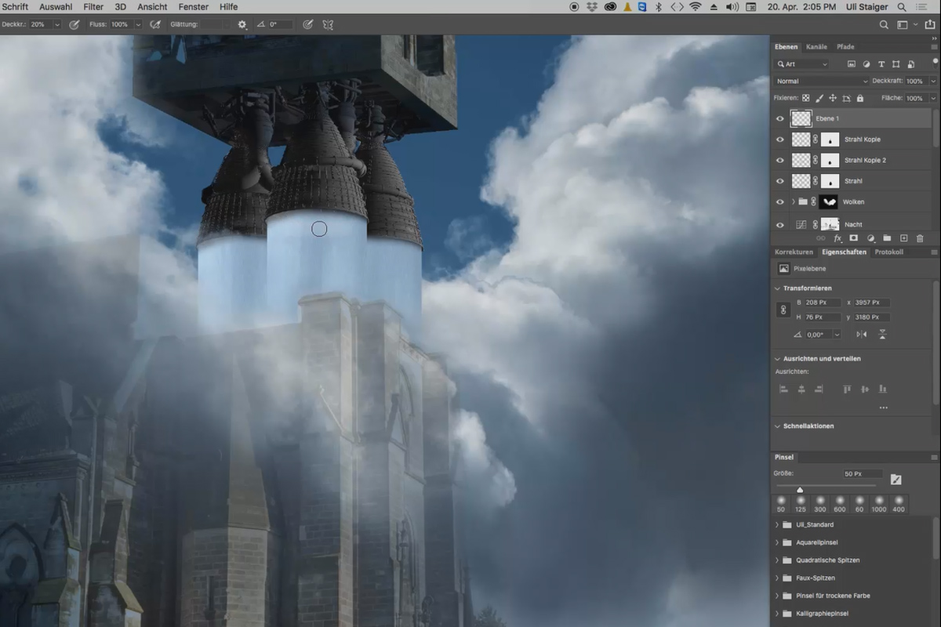Create a new layer

tap(903, 238)
